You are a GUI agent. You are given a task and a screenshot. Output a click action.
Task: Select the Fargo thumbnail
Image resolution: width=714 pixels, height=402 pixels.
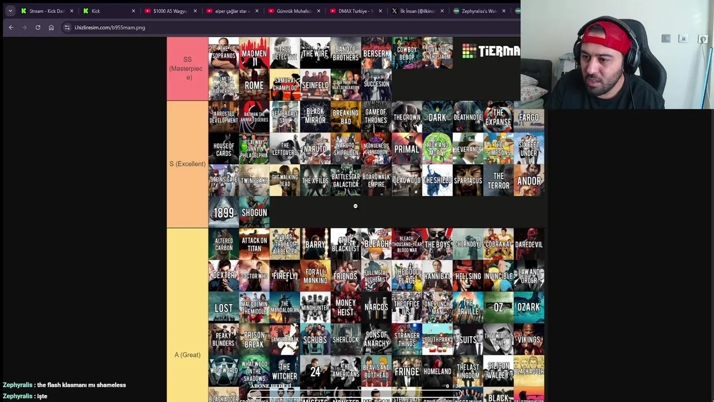pyautogui.click(x=529, y=117)
